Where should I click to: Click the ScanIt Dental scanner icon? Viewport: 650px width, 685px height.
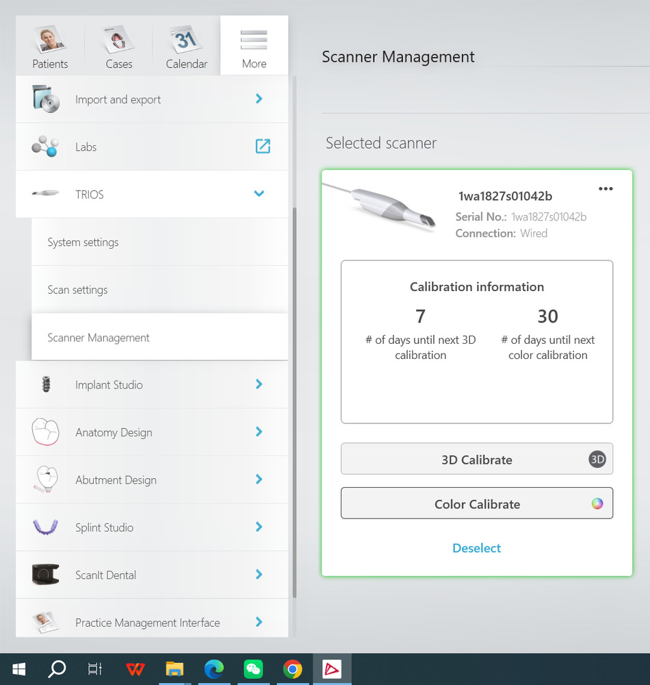(x=45, y=574)
